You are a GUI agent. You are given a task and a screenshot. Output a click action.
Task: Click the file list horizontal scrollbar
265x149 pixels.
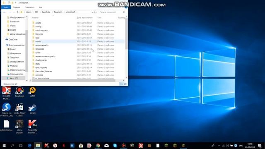coord(74,81)
